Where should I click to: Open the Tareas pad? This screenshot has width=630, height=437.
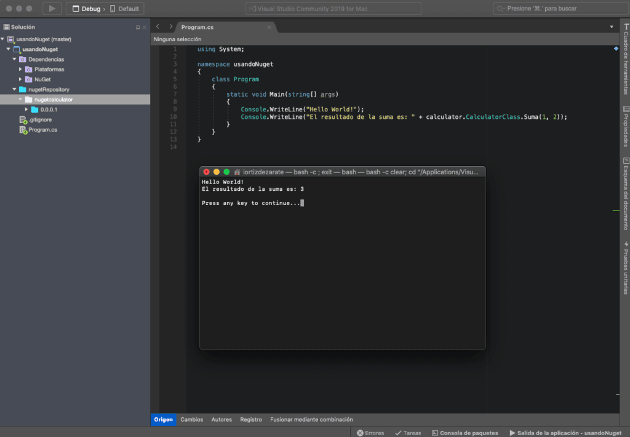[x=409, y=433]
